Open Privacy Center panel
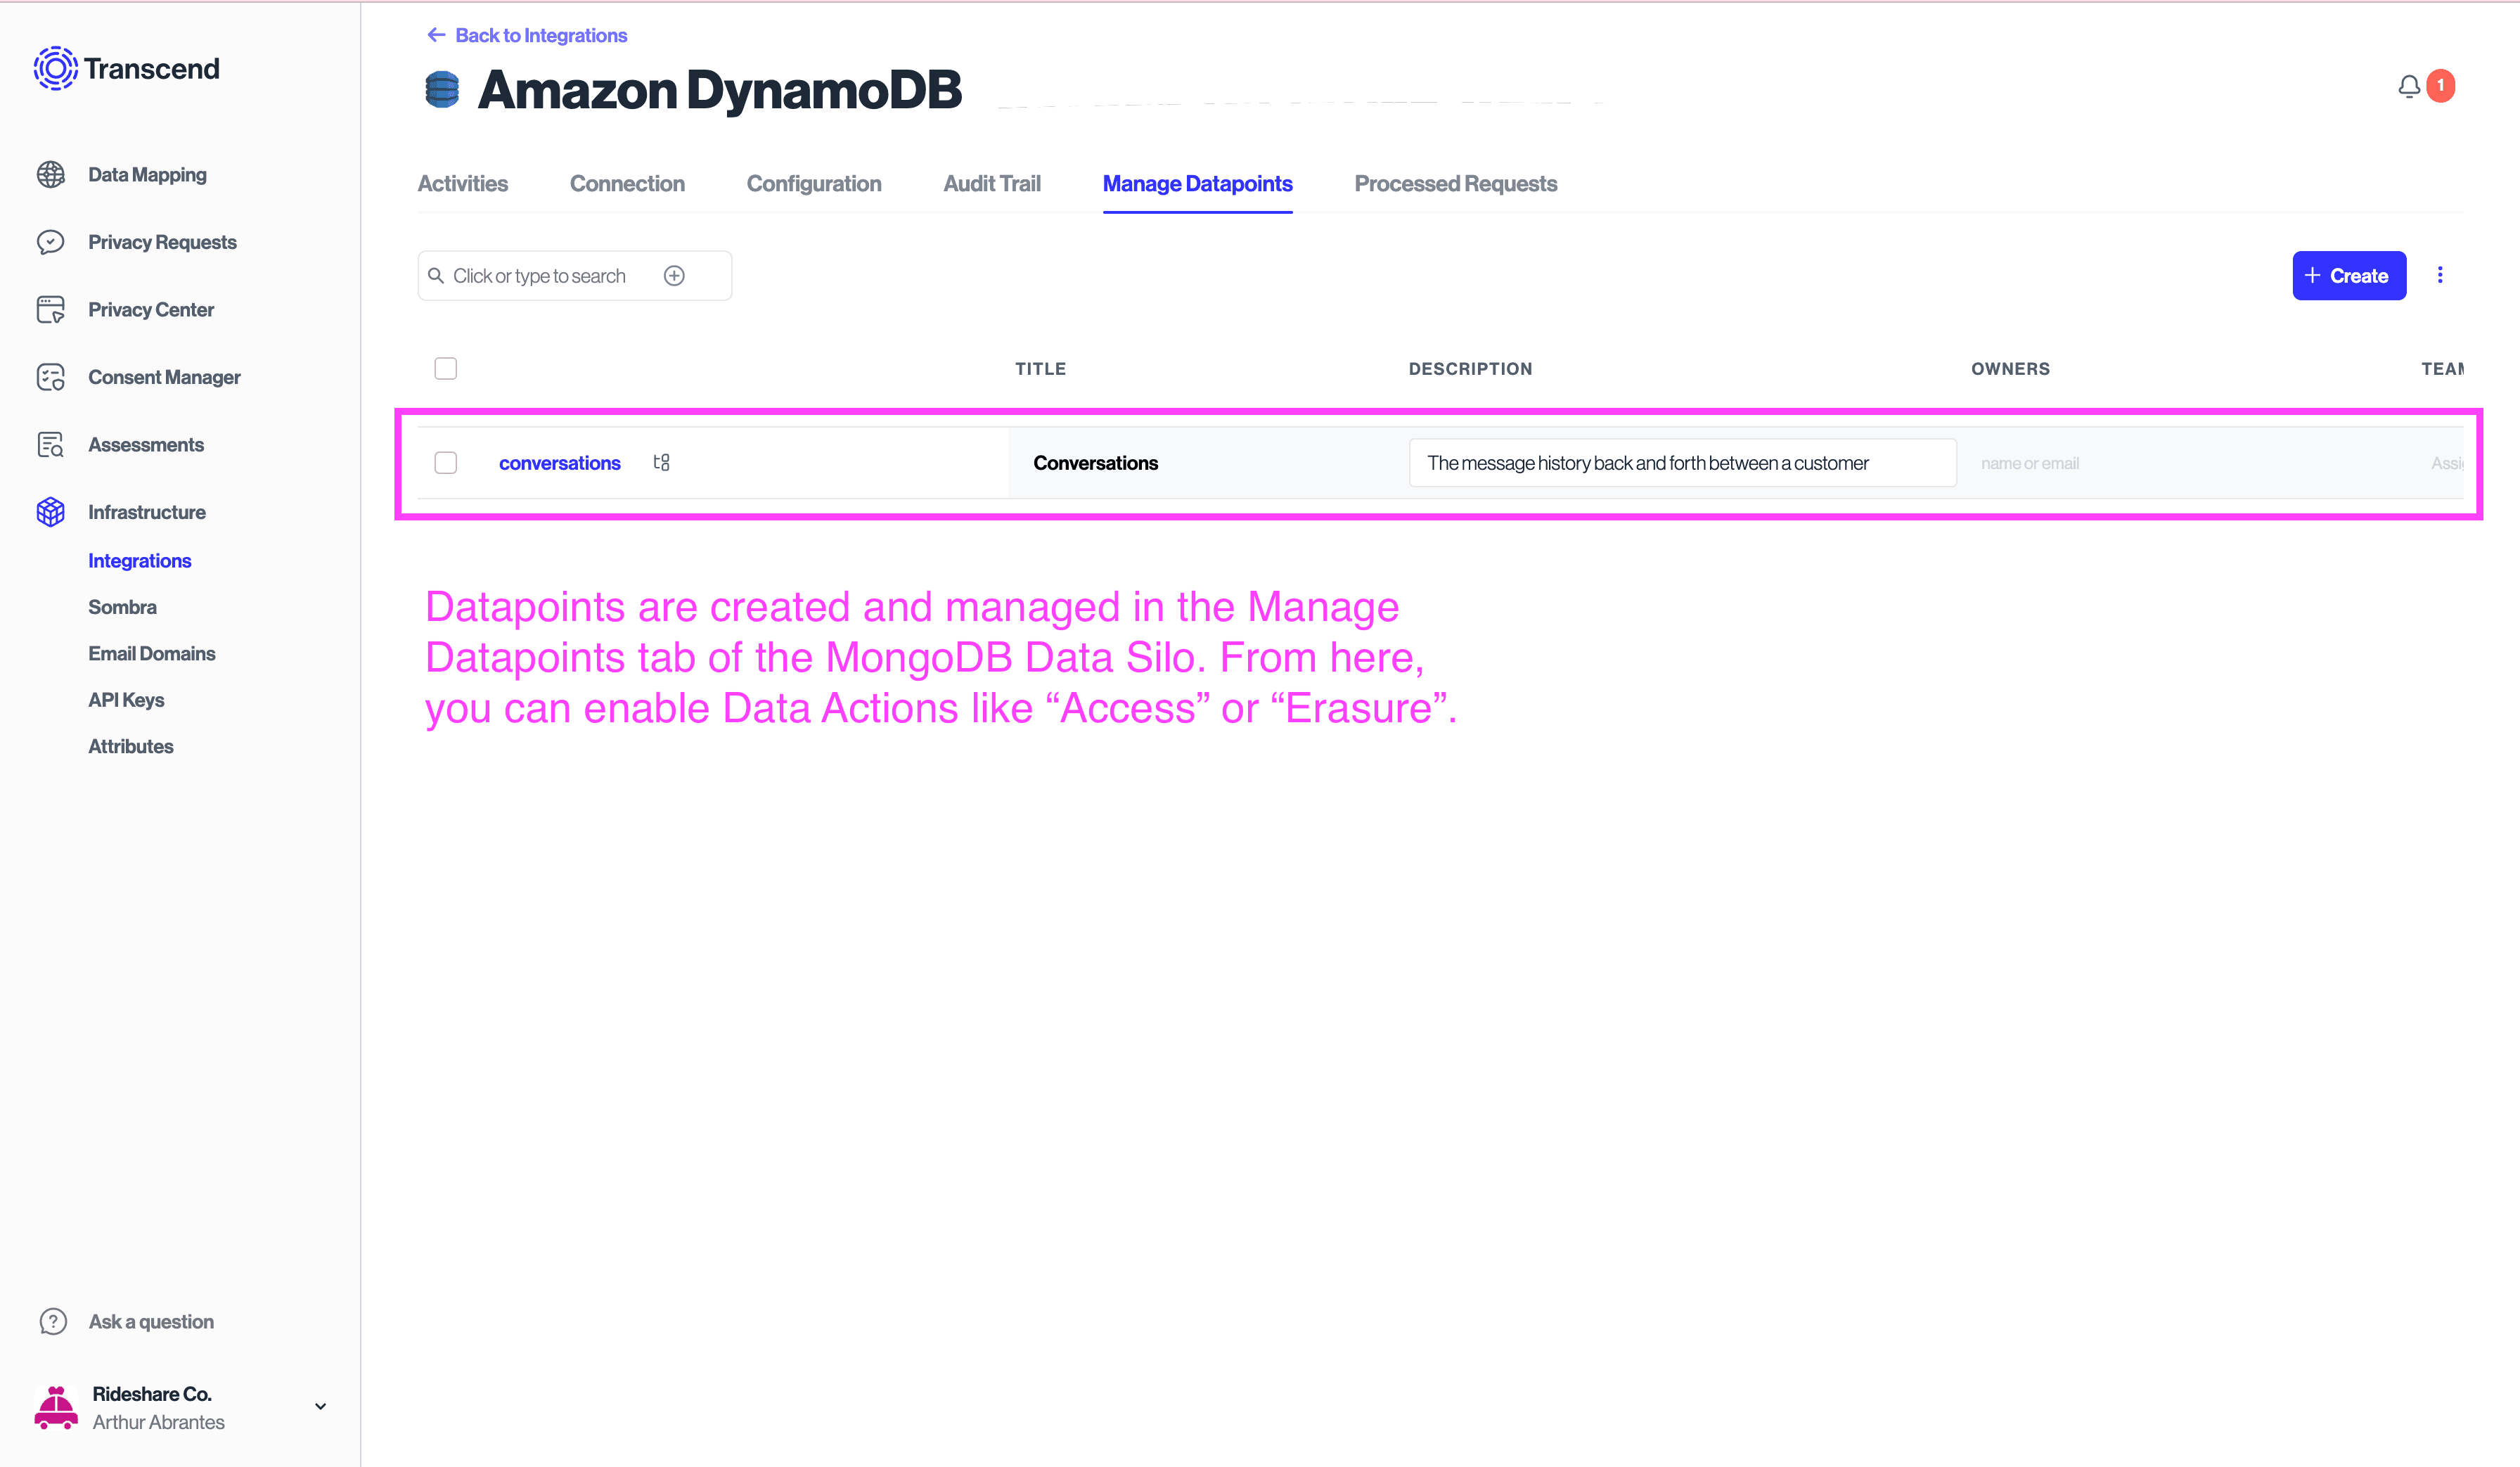2520x1467 pixels. (150, 309)
